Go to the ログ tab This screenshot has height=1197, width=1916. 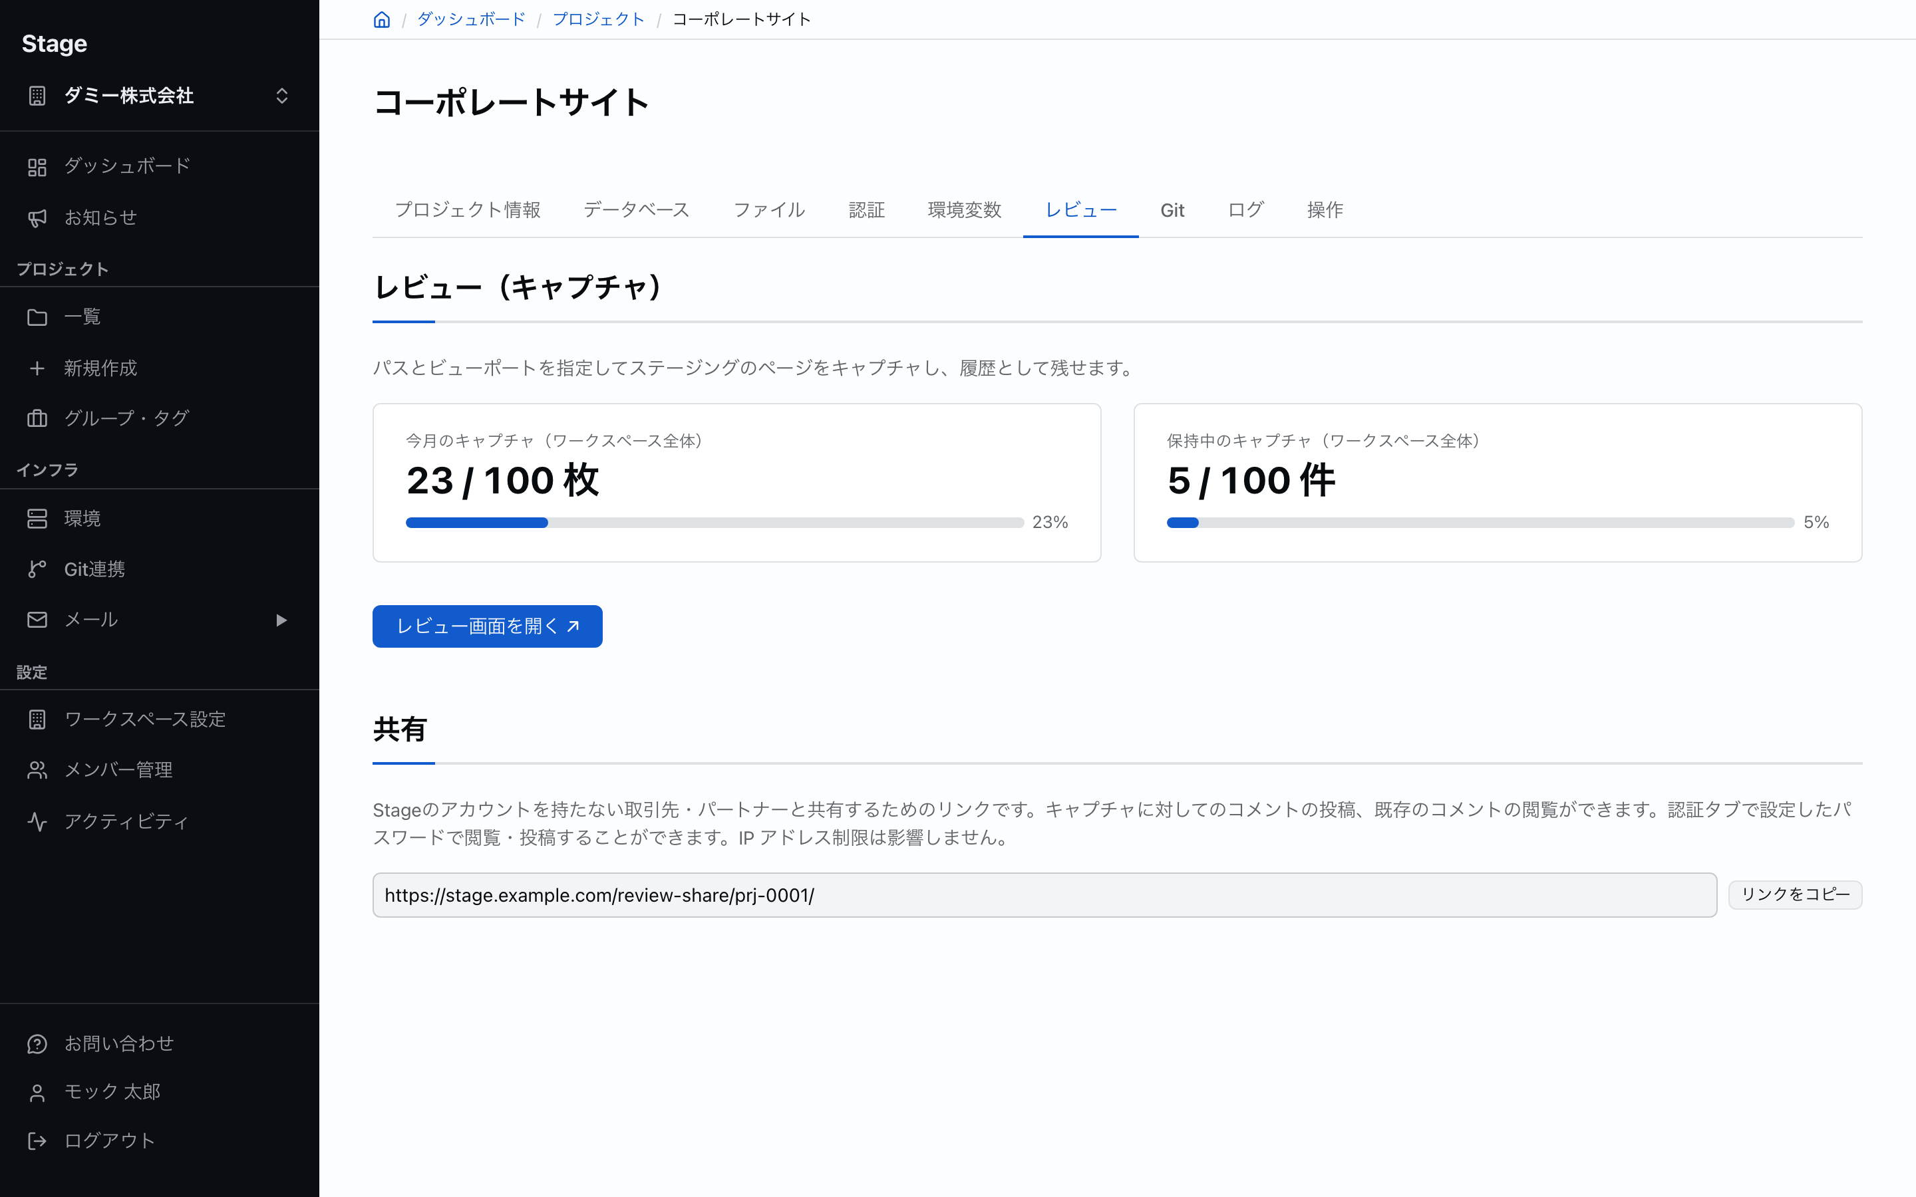(x=1246, y=209)
